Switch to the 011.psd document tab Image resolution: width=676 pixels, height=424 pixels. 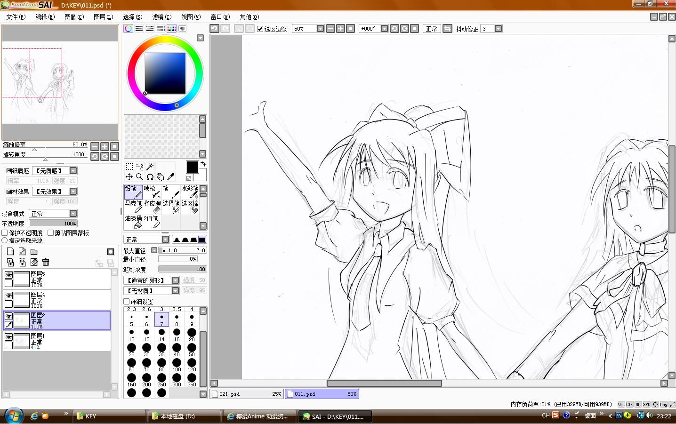coord(322,394)
